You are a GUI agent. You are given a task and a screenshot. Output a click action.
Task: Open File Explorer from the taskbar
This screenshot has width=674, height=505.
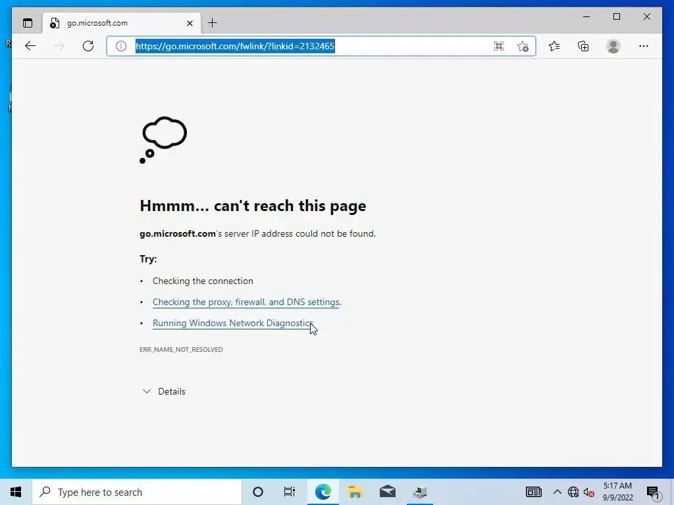(355, 492)
